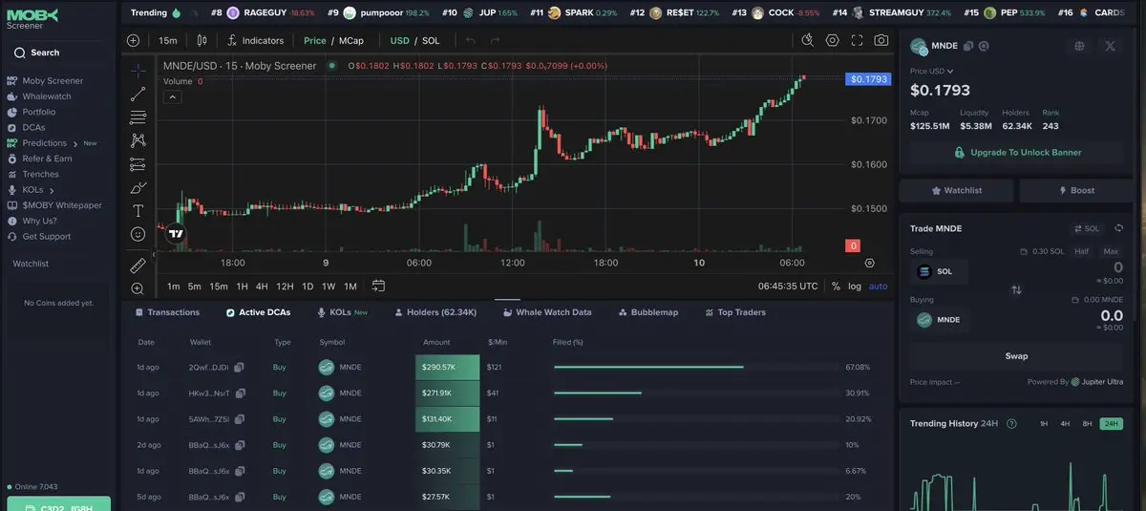Undo the last chart action
The height and width of the screenshot is (511, 1146).
click(x=470, y=40)
